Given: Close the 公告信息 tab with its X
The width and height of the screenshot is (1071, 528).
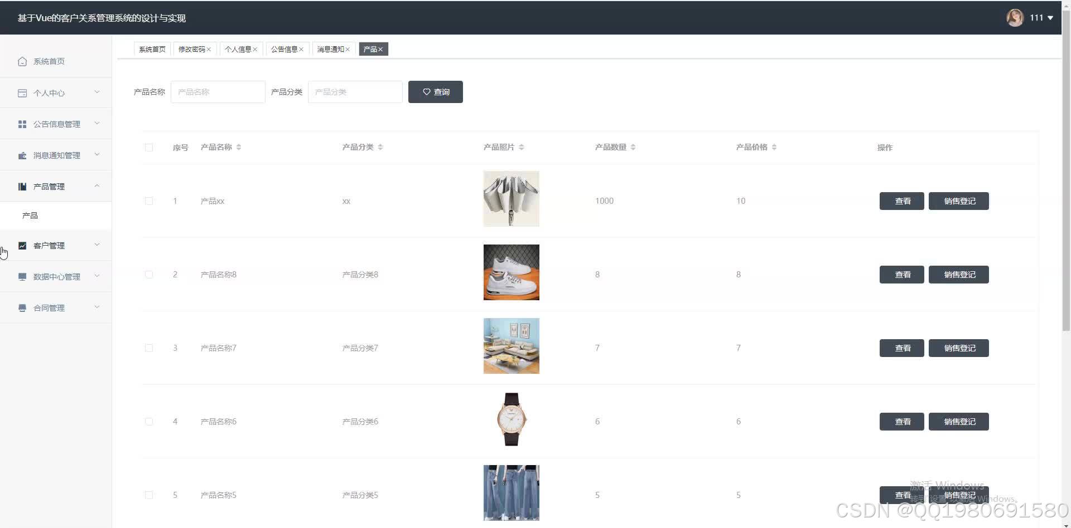Looking at the screenshot, I should (x=302, y=50).
